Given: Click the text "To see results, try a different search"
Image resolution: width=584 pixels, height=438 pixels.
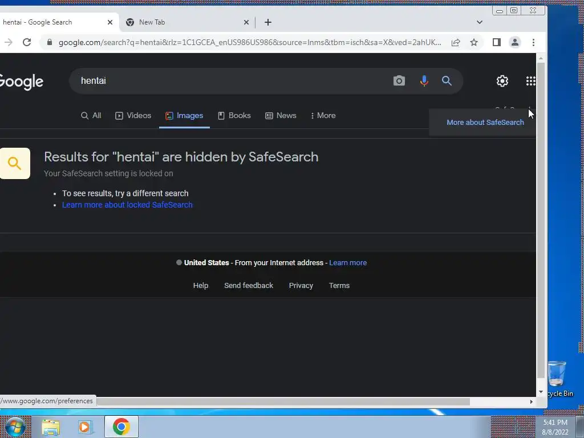Looking at the screenshot, I should [x=125, y=193].
